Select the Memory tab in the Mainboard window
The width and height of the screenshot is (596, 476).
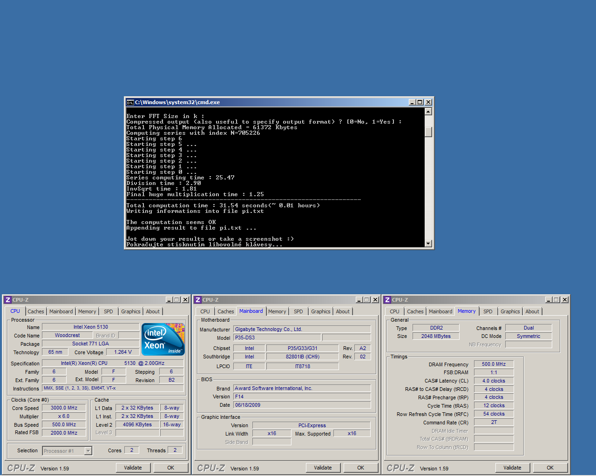point(277,311)
